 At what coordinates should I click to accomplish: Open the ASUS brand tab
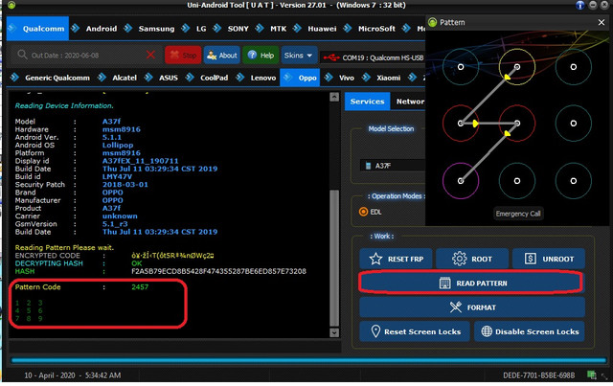pyautogui.click(x=169, y=78)
